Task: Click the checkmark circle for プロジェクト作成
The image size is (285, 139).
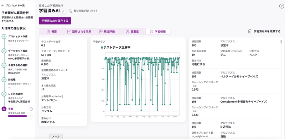Action: (4, 37)
